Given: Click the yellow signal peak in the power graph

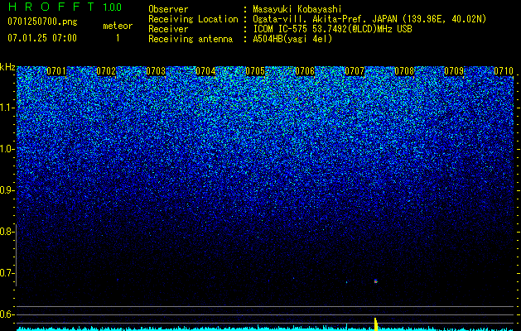Looking at the screenshot, I should (x=376, y=324).
